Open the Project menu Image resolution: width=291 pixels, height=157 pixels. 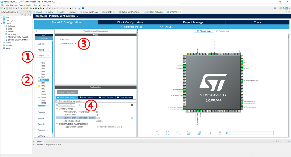click(29, 5)
